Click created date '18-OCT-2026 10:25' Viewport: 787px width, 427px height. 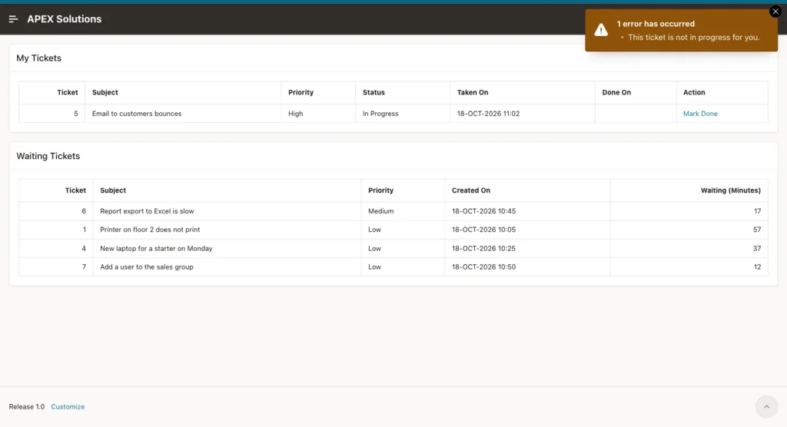[483, 248]
